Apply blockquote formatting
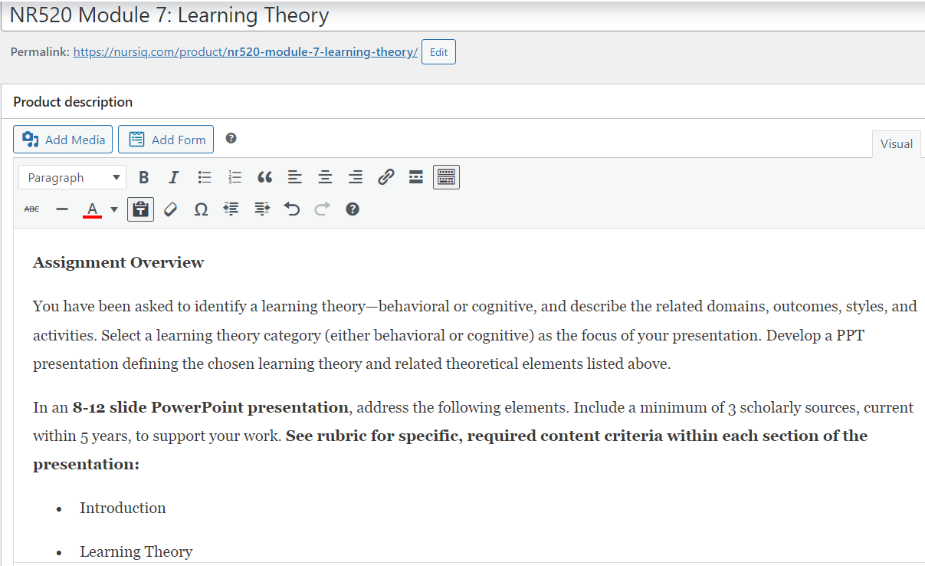Image resolution: width=925 pixels, height=566 pixels. click(264, 176)
